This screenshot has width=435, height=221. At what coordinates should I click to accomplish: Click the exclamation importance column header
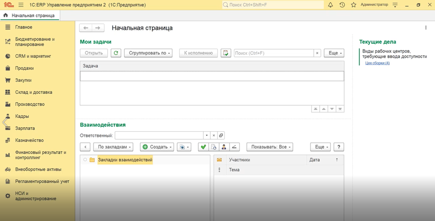219,170
